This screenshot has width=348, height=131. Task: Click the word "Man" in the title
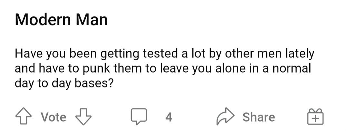(x=92, y=20)
